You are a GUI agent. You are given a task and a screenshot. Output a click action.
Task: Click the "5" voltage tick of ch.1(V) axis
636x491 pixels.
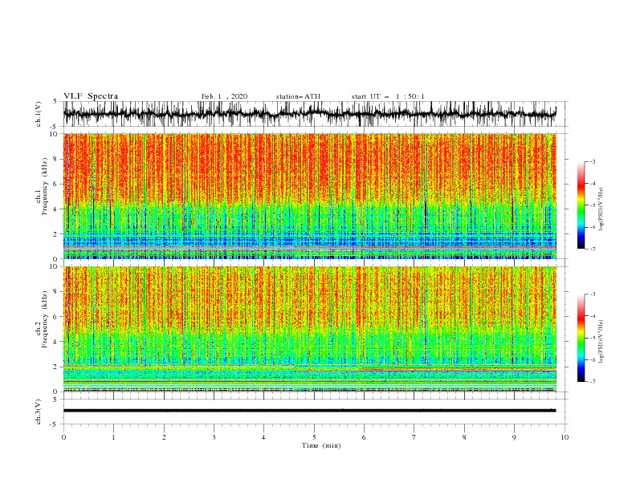(55, 102)
